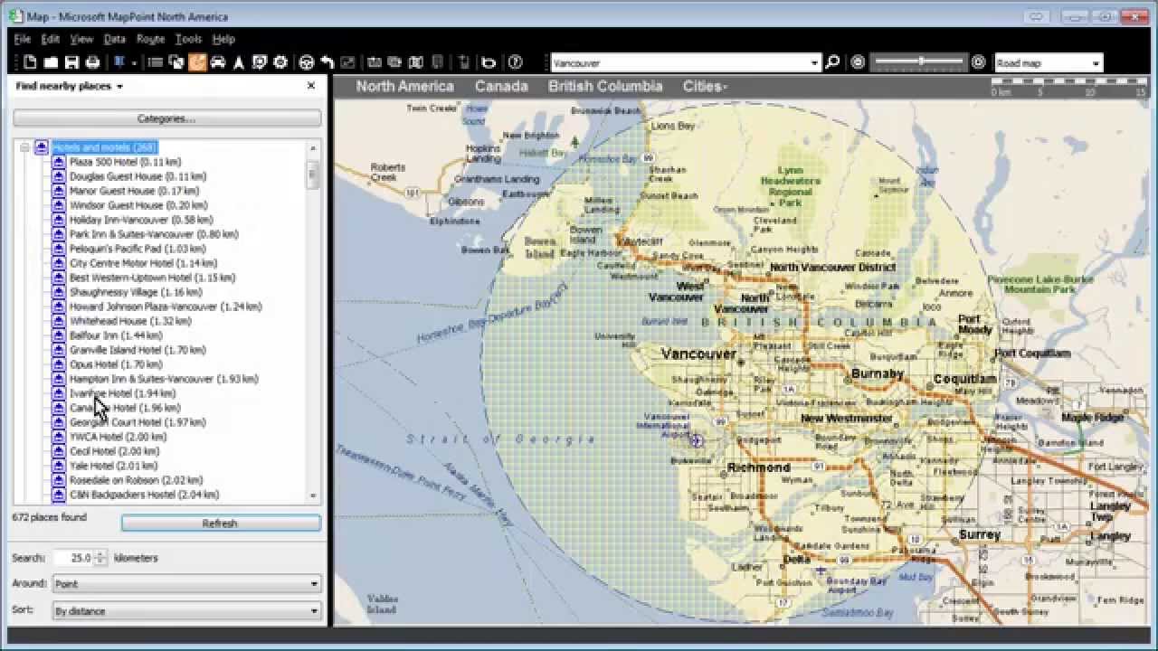Adjust the map zoom slider handle
This screenshot has height=651, width=1158.
(x=921, y=61)
